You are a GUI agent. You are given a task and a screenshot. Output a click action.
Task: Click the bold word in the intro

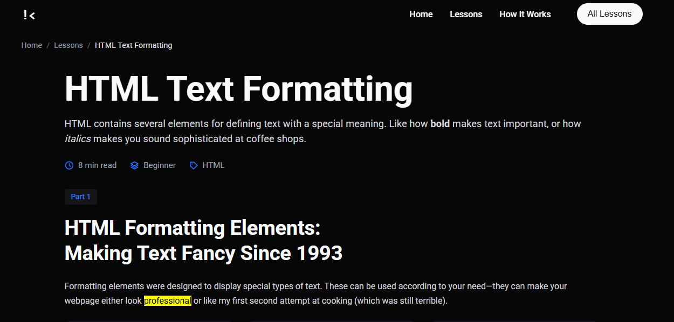[x=440, y=124]
